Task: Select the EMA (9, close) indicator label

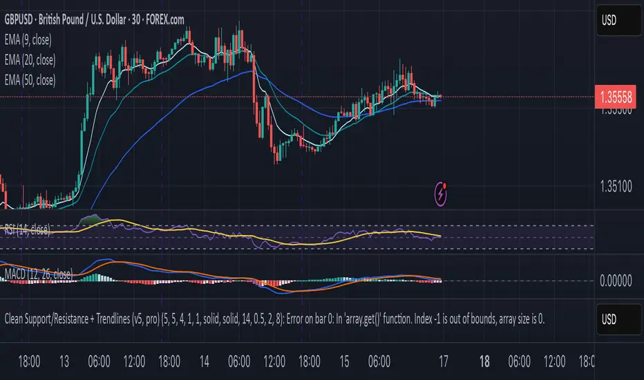Action: click(x=28, y=40)
